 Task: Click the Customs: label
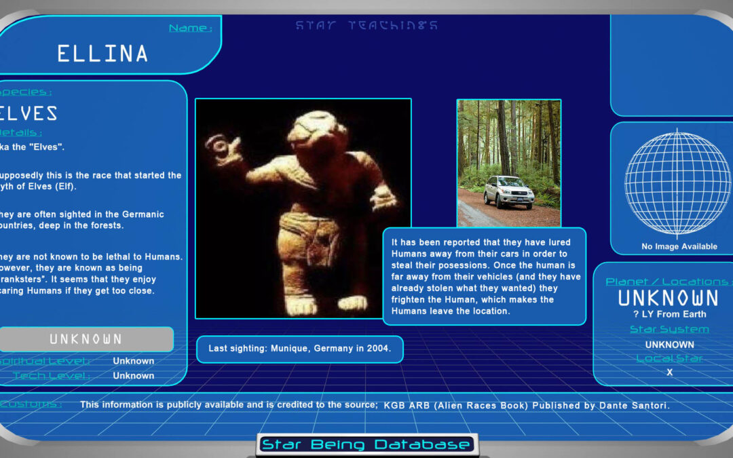[31, 405]
